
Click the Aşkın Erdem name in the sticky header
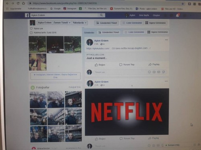pos(45,23)
